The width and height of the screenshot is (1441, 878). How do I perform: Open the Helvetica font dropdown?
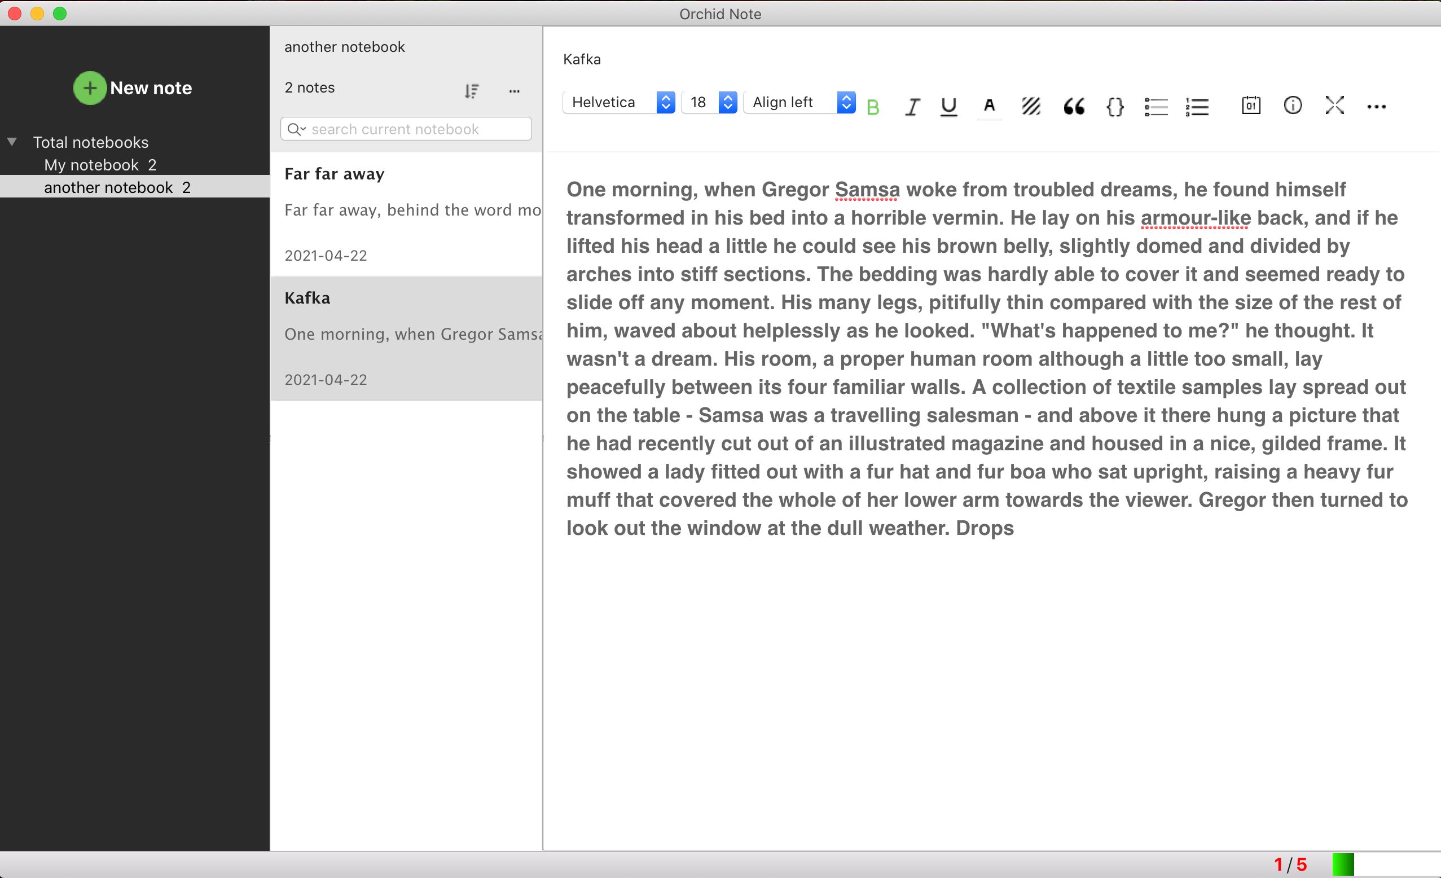tap(618, 102)
